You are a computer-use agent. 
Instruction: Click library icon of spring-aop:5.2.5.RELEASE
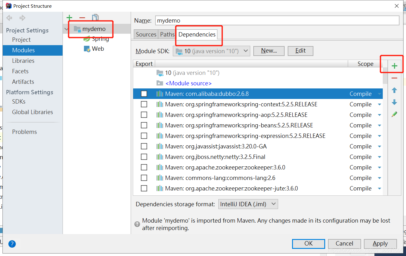coord(159,115)
